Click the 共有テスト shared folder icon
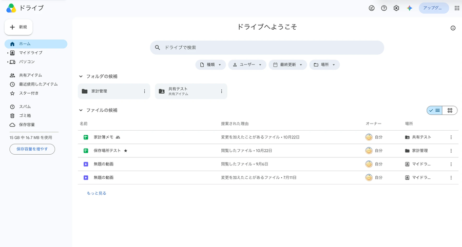This screenshot has width=462, height=247. point(162,91)
